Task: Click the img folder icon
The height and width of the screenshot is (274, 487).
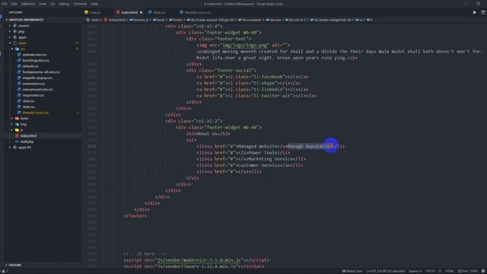Action: pyautogui.click(x=17, y=124)
